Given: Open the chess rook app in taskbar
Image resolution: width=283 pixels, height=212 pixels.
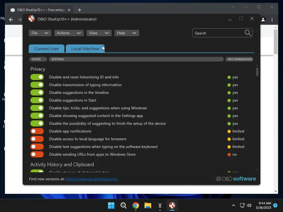Looking at the screenshot, I should pos(160,205).
